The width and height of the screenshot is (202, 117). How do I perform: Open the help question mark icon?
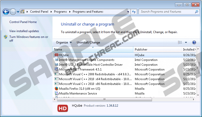click(194, 42)
